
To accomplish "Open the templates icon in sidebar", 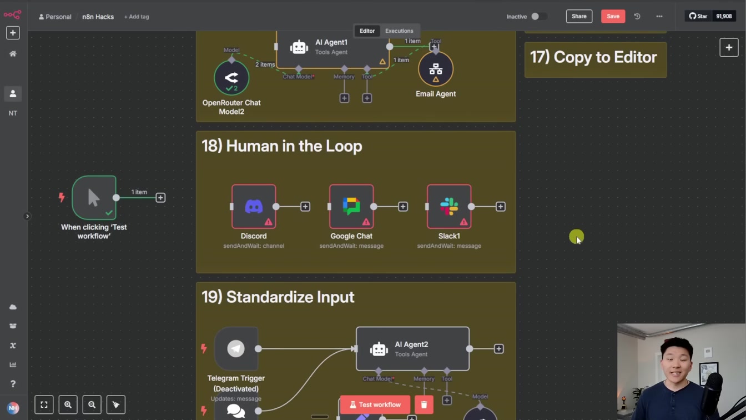I will tap(13, 326).
